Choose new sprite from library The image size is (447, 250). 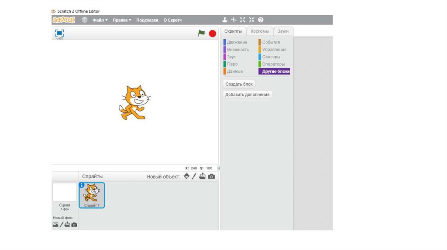(x=186, y=176)
